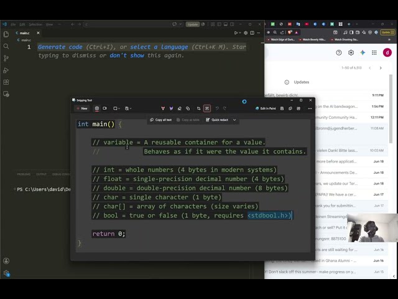398x299 pixels.
Task: Select the Image crop tool in Snipping Tool
Action: (199, 108)
